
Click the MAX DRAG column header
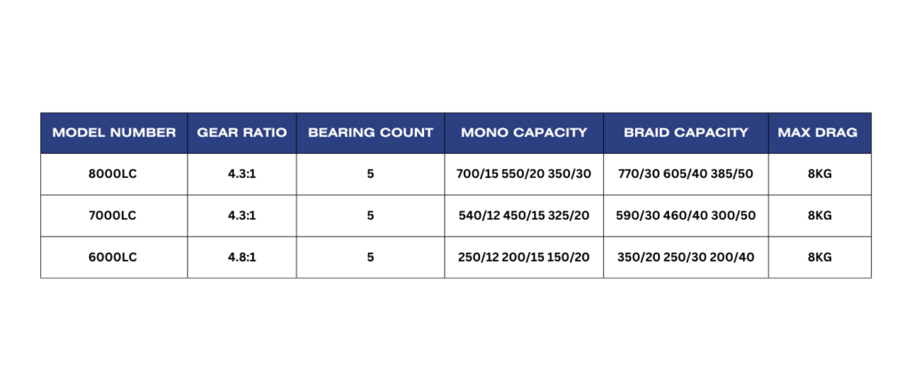(x=818, y=133)
